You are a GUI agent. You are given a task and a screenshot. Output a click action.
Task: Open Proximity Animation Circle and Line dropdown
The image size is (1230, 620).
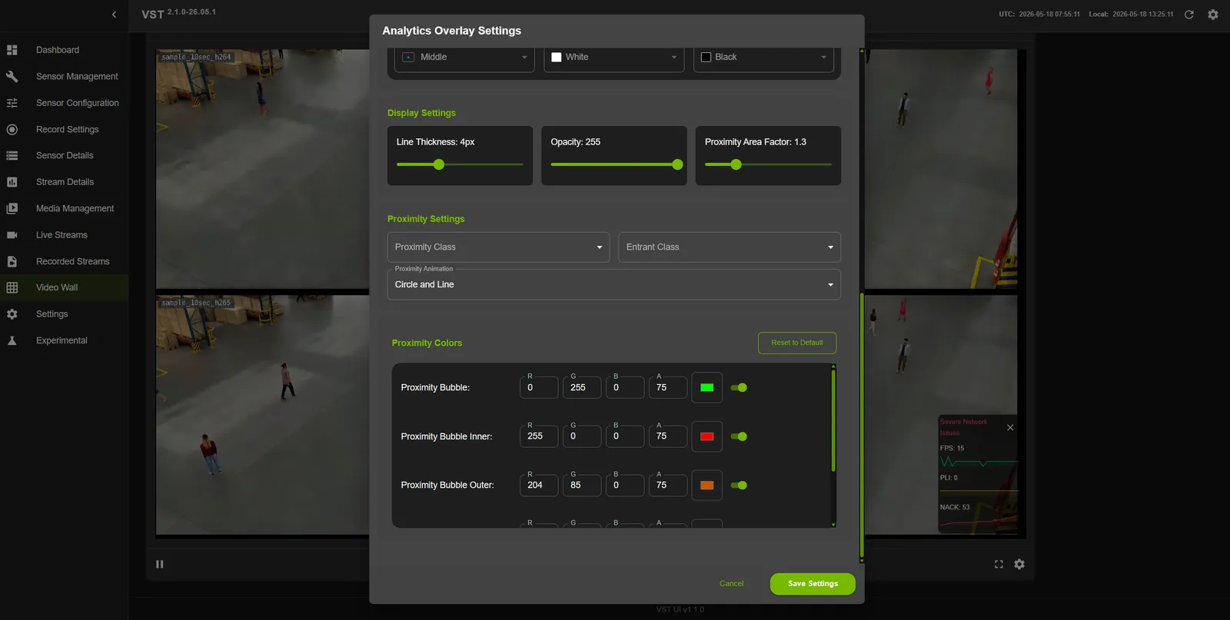[x=614, y=284]
